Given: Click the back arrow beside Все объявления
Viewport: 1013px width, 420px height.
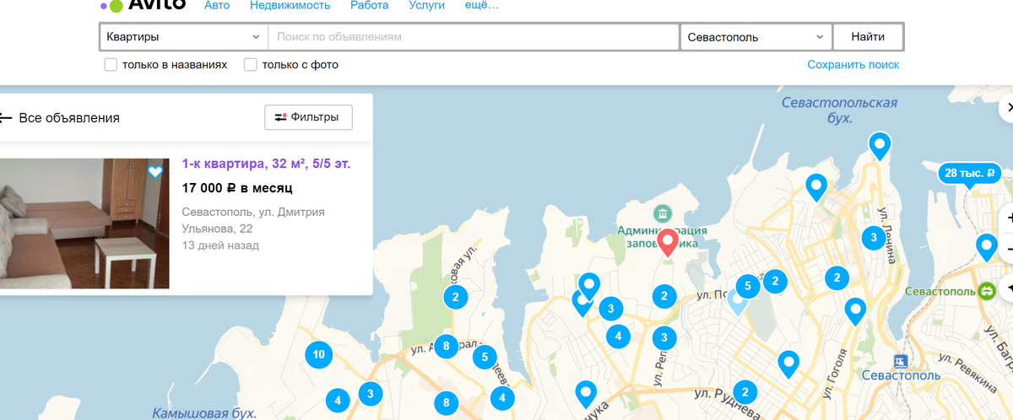Looking at the screenshot, I should click(x=5, y=118).
